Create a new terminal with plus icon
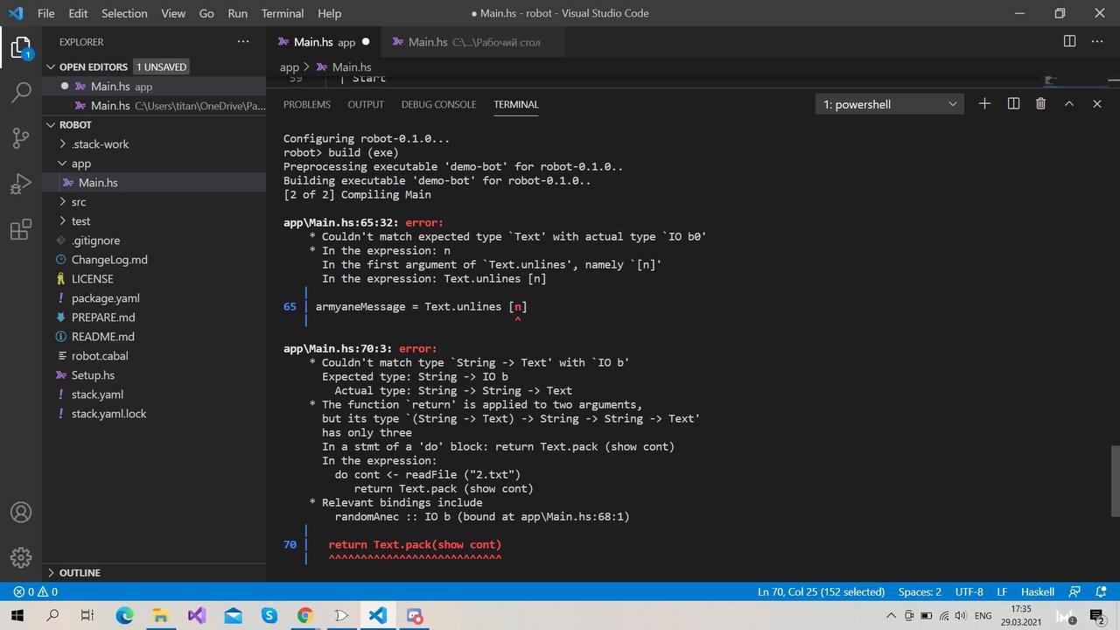This screenshot has width=1120, height=630. click(984, 104)
